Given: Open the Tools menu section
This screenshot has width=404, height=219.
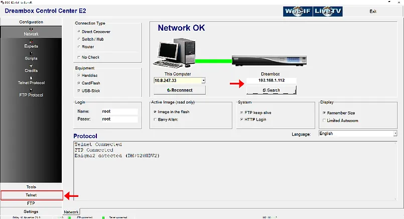Looking at the screenshot, I should (31, 187).
